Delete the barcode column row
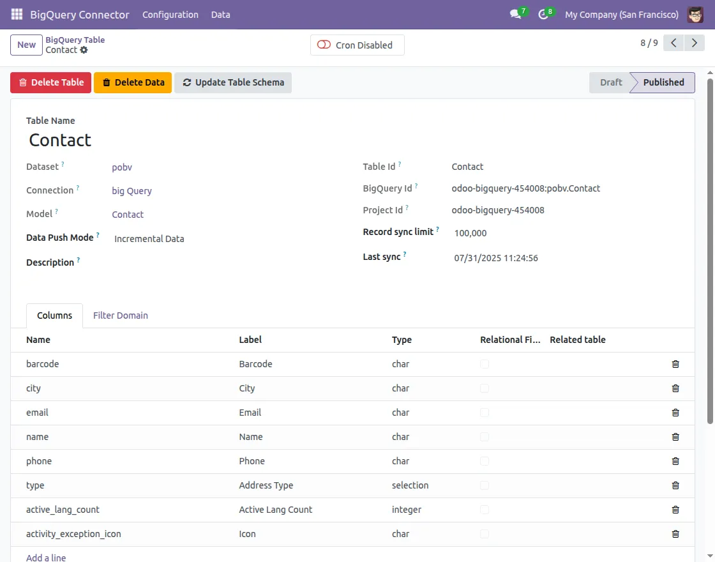 tap(675, 364)
